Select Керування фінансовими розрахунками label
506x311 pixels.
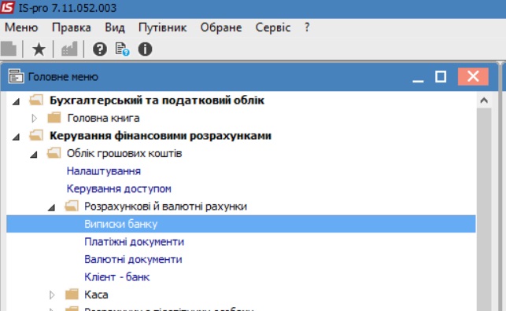coord(161,136)
